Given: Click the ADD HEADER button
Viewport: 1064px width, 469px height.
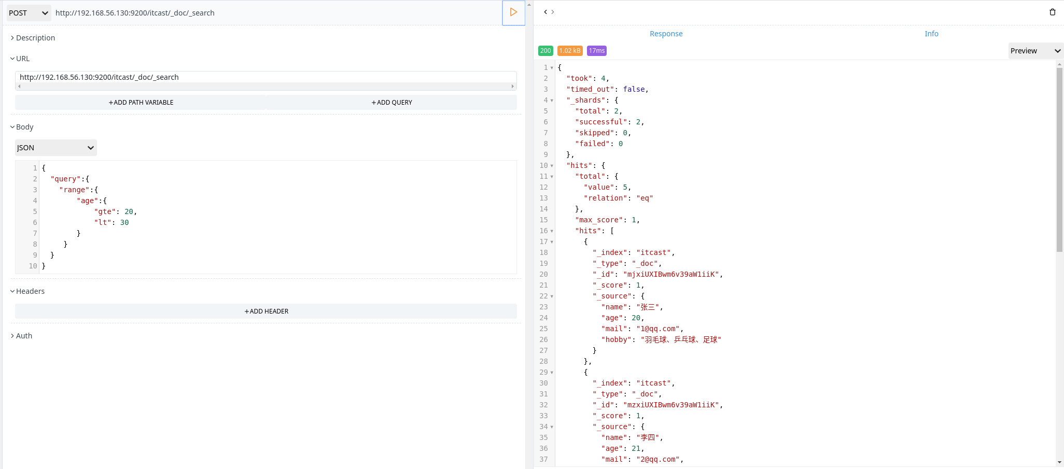Looking at the screenshot, I should click(x=266, y=311).
